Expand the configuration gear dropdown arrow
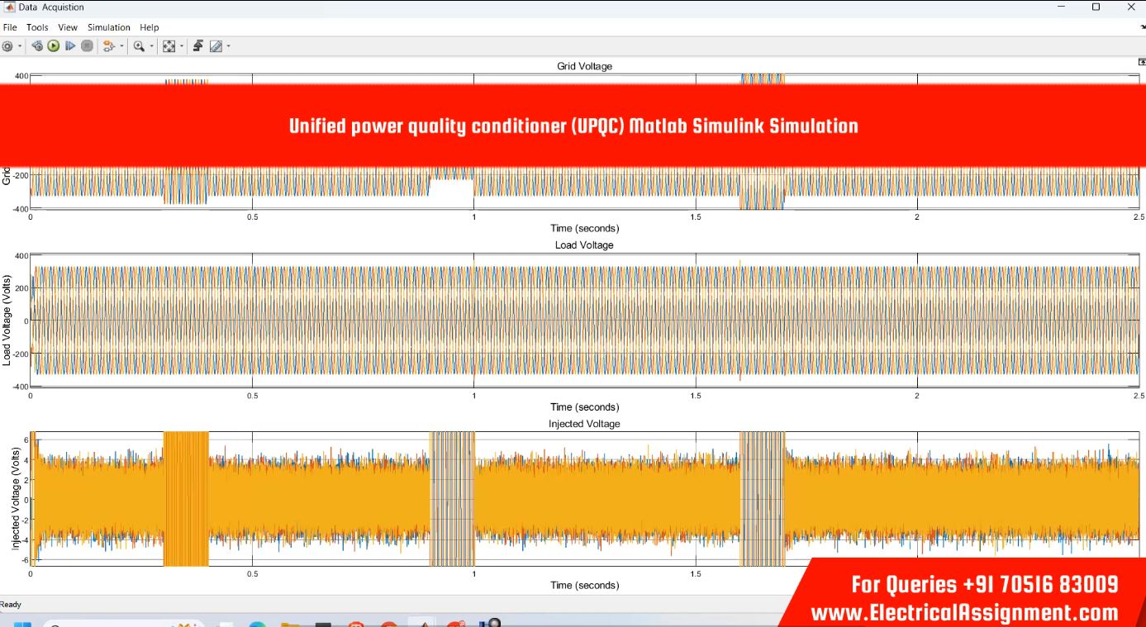The image size is (1146, 627). (x=19, y=46)
